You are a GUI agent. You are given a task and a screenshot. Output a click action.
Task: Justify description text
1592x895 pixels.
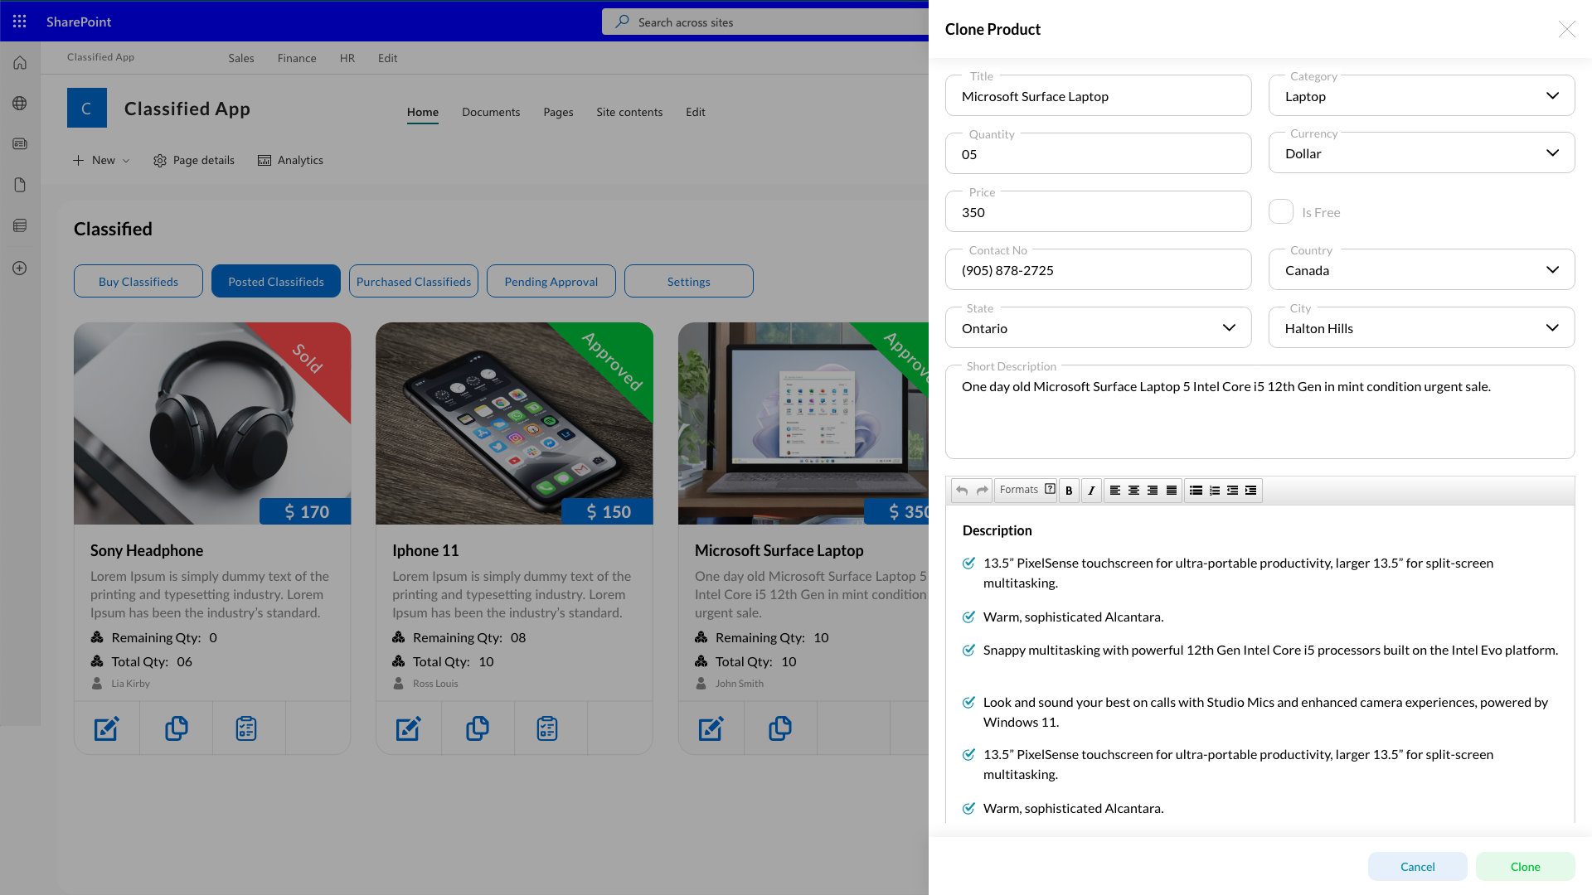point(1172,491)
